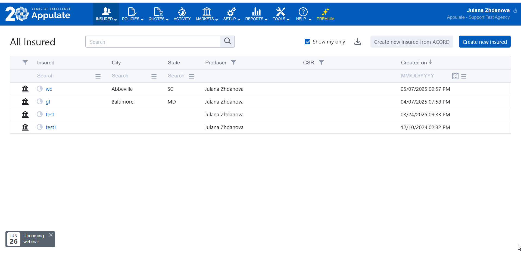Click the CSR column filter funnel

click(x=321, y=63)
